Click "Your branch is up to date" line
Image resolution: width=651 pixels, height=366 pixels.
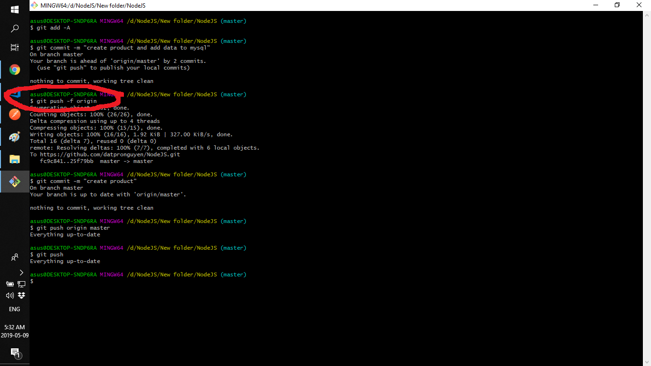[x=108, y=194]
